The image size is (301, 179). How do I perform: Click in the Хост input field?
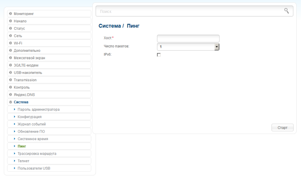pyautogui.click(x=188, y=38)
